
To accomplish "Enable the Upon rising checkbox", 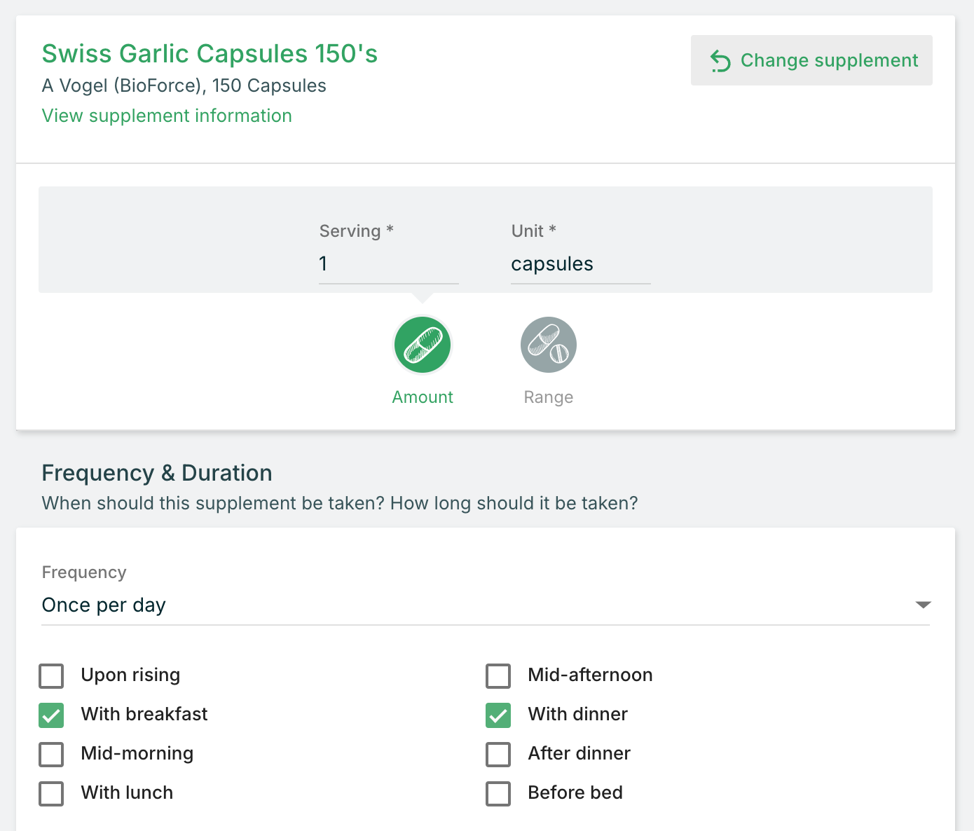I will [x=52, y=676].
